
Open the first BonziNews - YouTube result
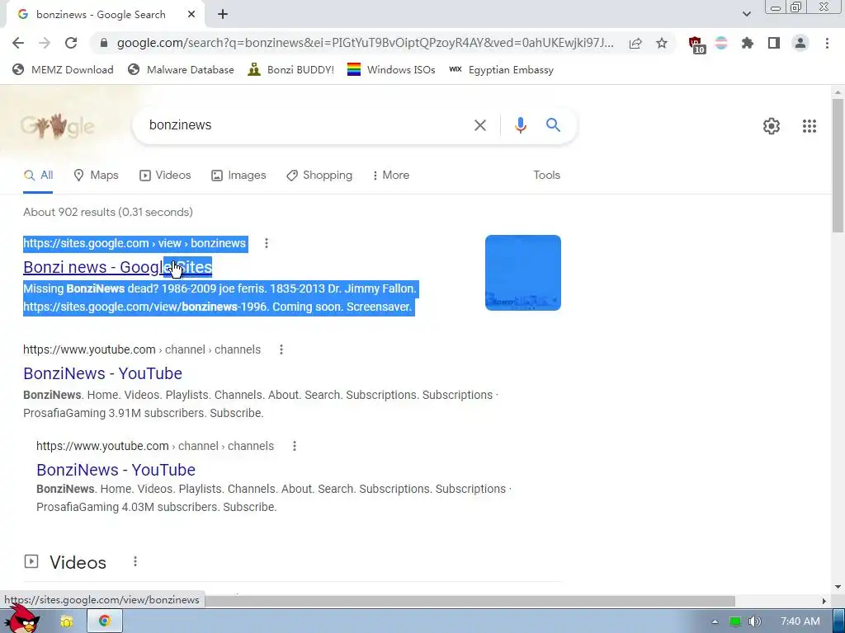(x=102, y=373)
